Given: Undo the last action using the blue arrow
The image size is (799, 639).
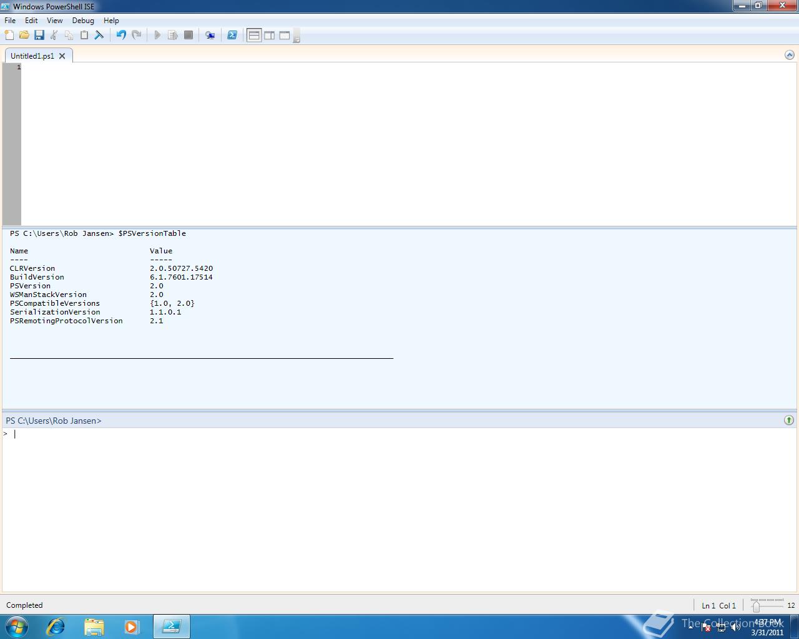Looking at the screenshot, I should [121, 36].
